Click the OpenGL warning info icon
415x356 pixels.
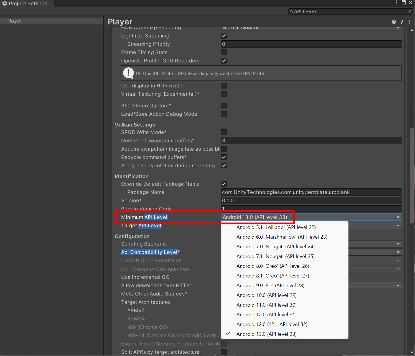tap(128, 73)
